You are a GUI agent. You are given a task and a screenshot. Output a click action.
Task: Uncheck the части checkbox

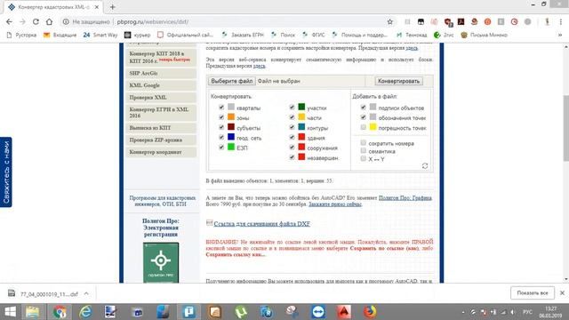[x=292, y=117]
